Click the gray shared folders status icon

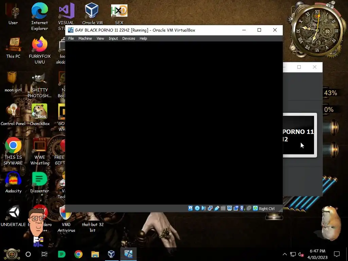click(x=223, y=208)
